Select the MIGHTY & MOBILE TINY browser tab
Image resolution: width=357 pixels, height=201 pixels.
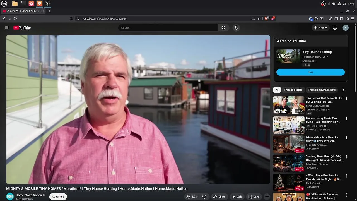tap(24, 11)
